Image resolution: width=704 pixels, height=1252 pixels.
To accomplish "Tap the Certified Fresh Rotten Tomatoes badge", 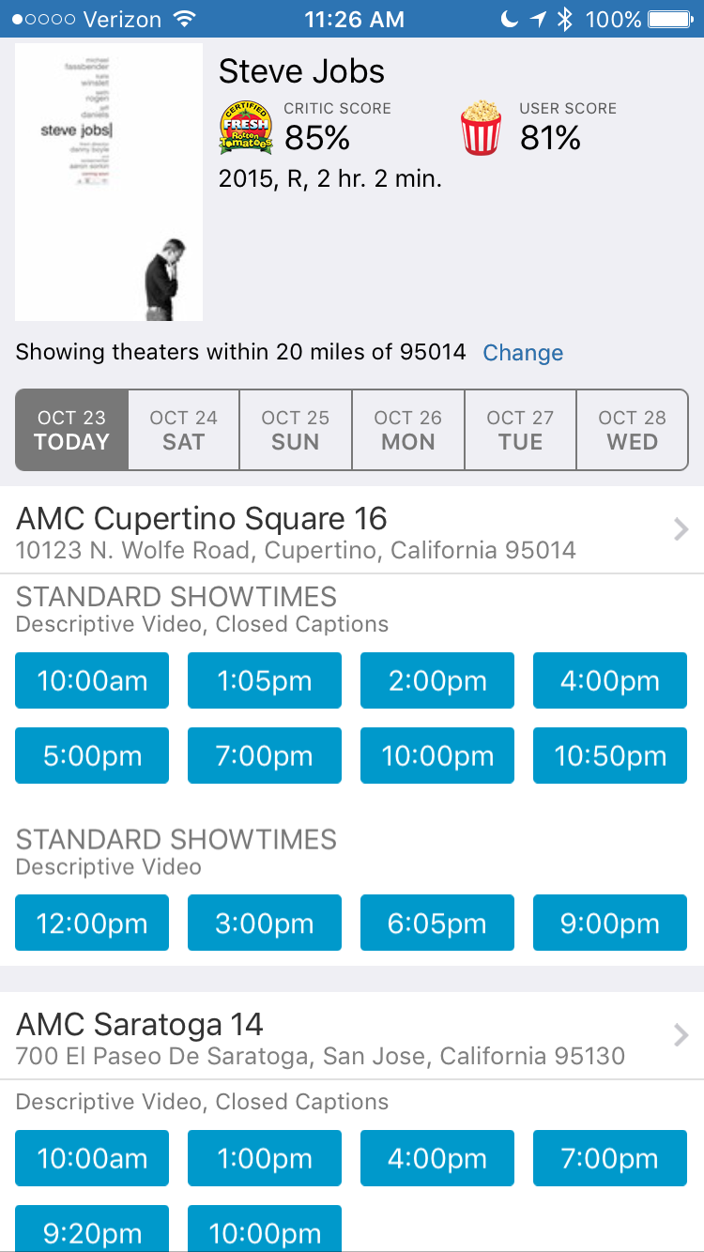I will [246, 129].
